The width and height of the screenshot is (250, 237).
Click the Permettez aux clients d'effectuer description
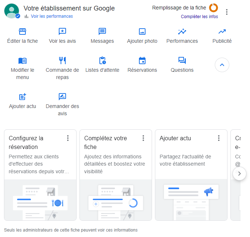39,164
